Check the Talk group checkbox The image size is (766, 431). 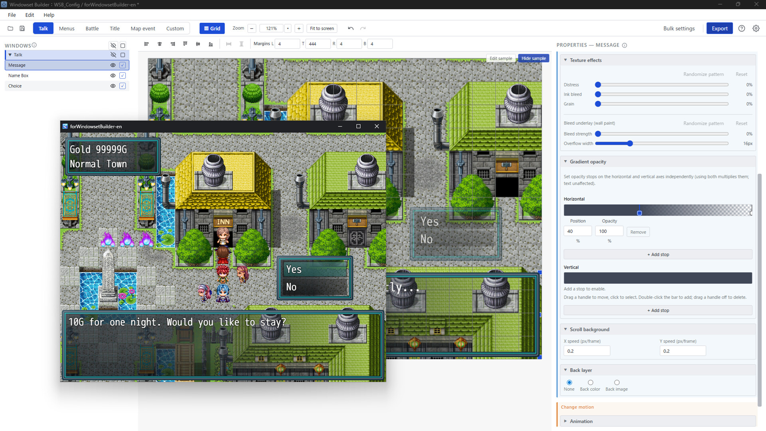pyautogui.click(x=123, y=55)
